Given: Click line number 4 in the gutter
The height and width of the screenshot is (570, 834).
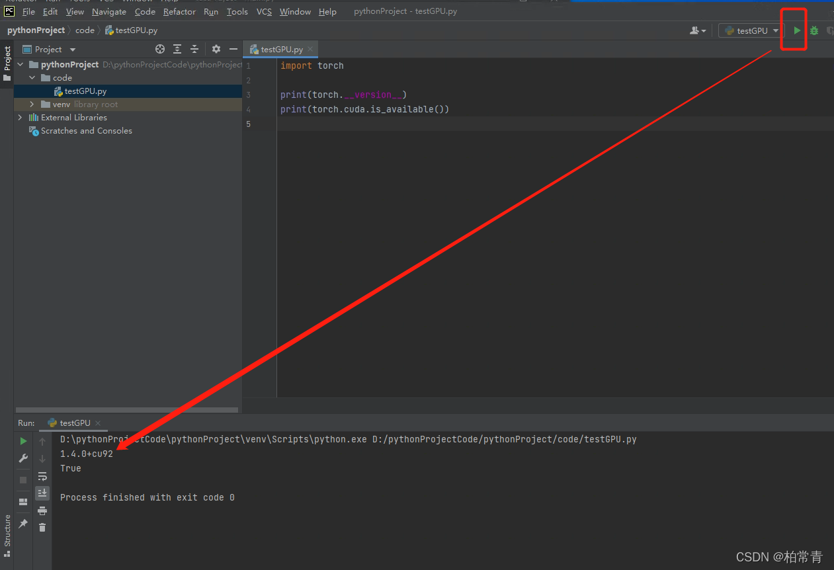Looking at the screenshot, I should tap(248, 110).
